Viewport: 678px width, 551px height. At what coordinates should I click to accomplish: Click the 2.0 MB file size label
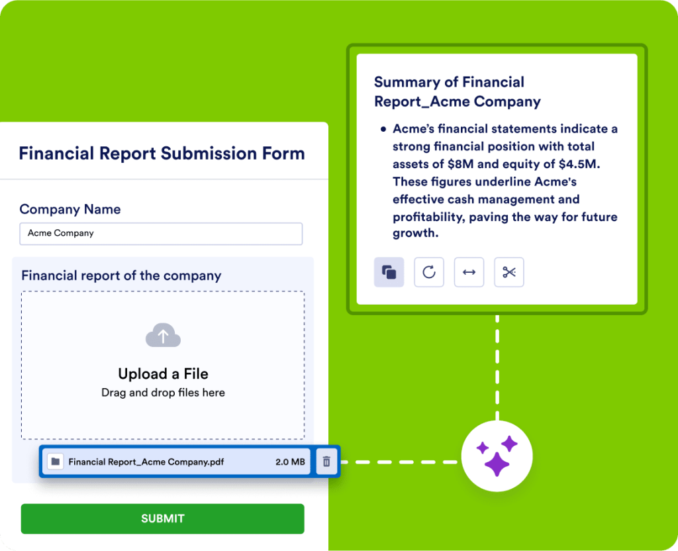click(x=290, y=462)
